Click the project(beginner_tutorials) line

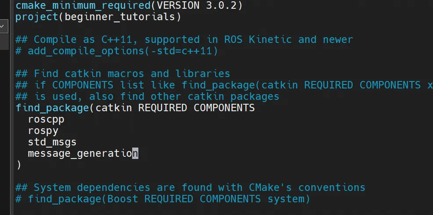coord(98,17)
